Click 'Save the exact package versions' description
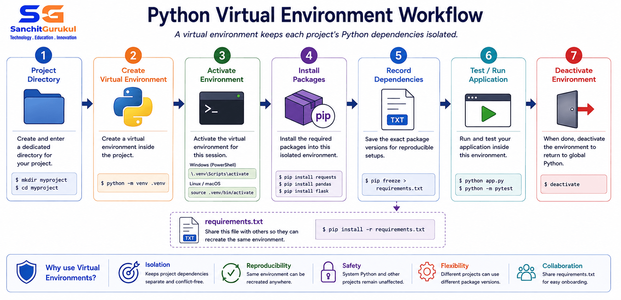621x300 pixels. (x=399, y=147)
